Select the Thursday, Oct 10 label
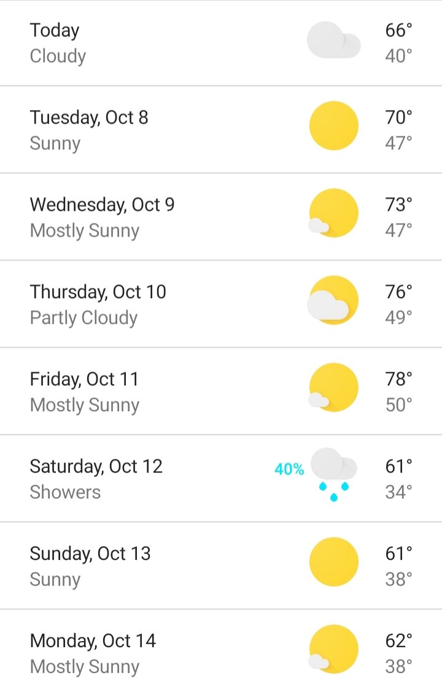The width and height of the screenshot is (442, 692). click(98, 292)
